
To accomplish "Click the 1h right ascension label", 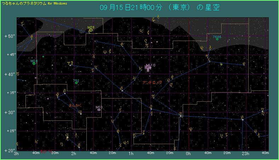I will point(131,154).
